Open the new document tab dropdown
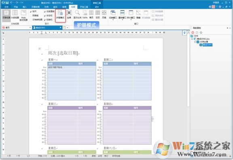Image resolution: width=233 pixels, height=160 pixels. tap(68, 27)
